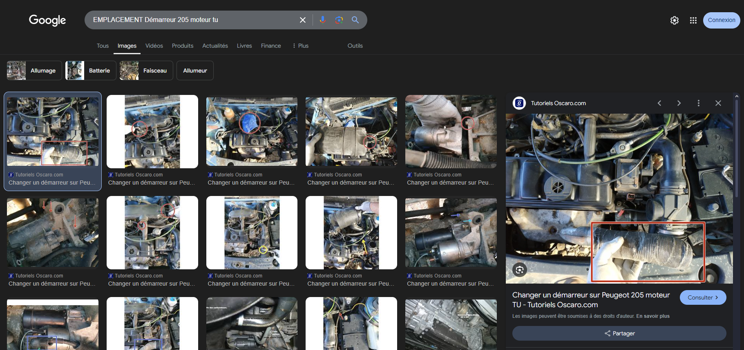The width and height of the screenshot is (744, 350).
Task: Open Tutoriels Oscaro.com source name in the preview header
Action: pyautogui.click(x=558, y=103)
